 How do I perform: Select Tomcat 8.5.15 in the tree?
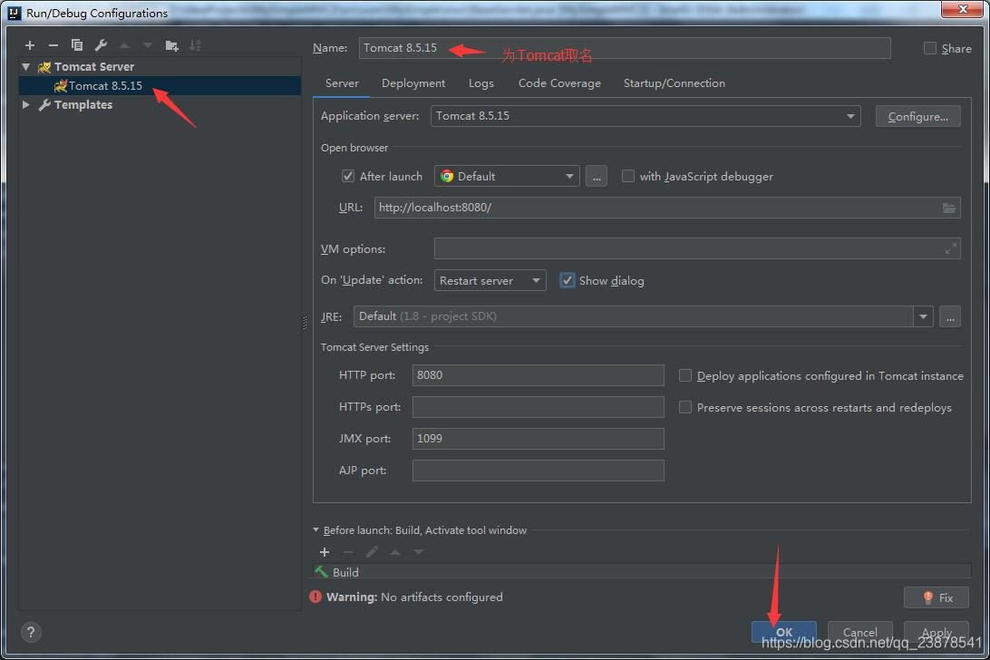[160, 85]
